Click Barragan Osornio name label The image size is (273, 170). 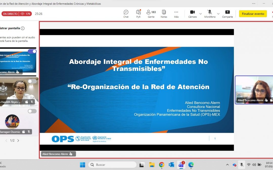tap(10, 132)
